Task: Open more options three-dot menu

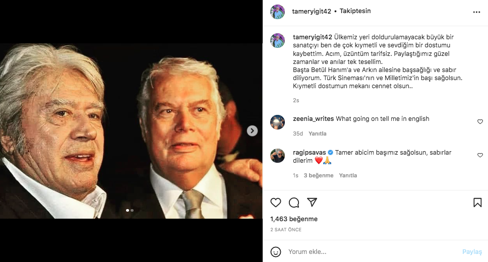Action: 477,12
